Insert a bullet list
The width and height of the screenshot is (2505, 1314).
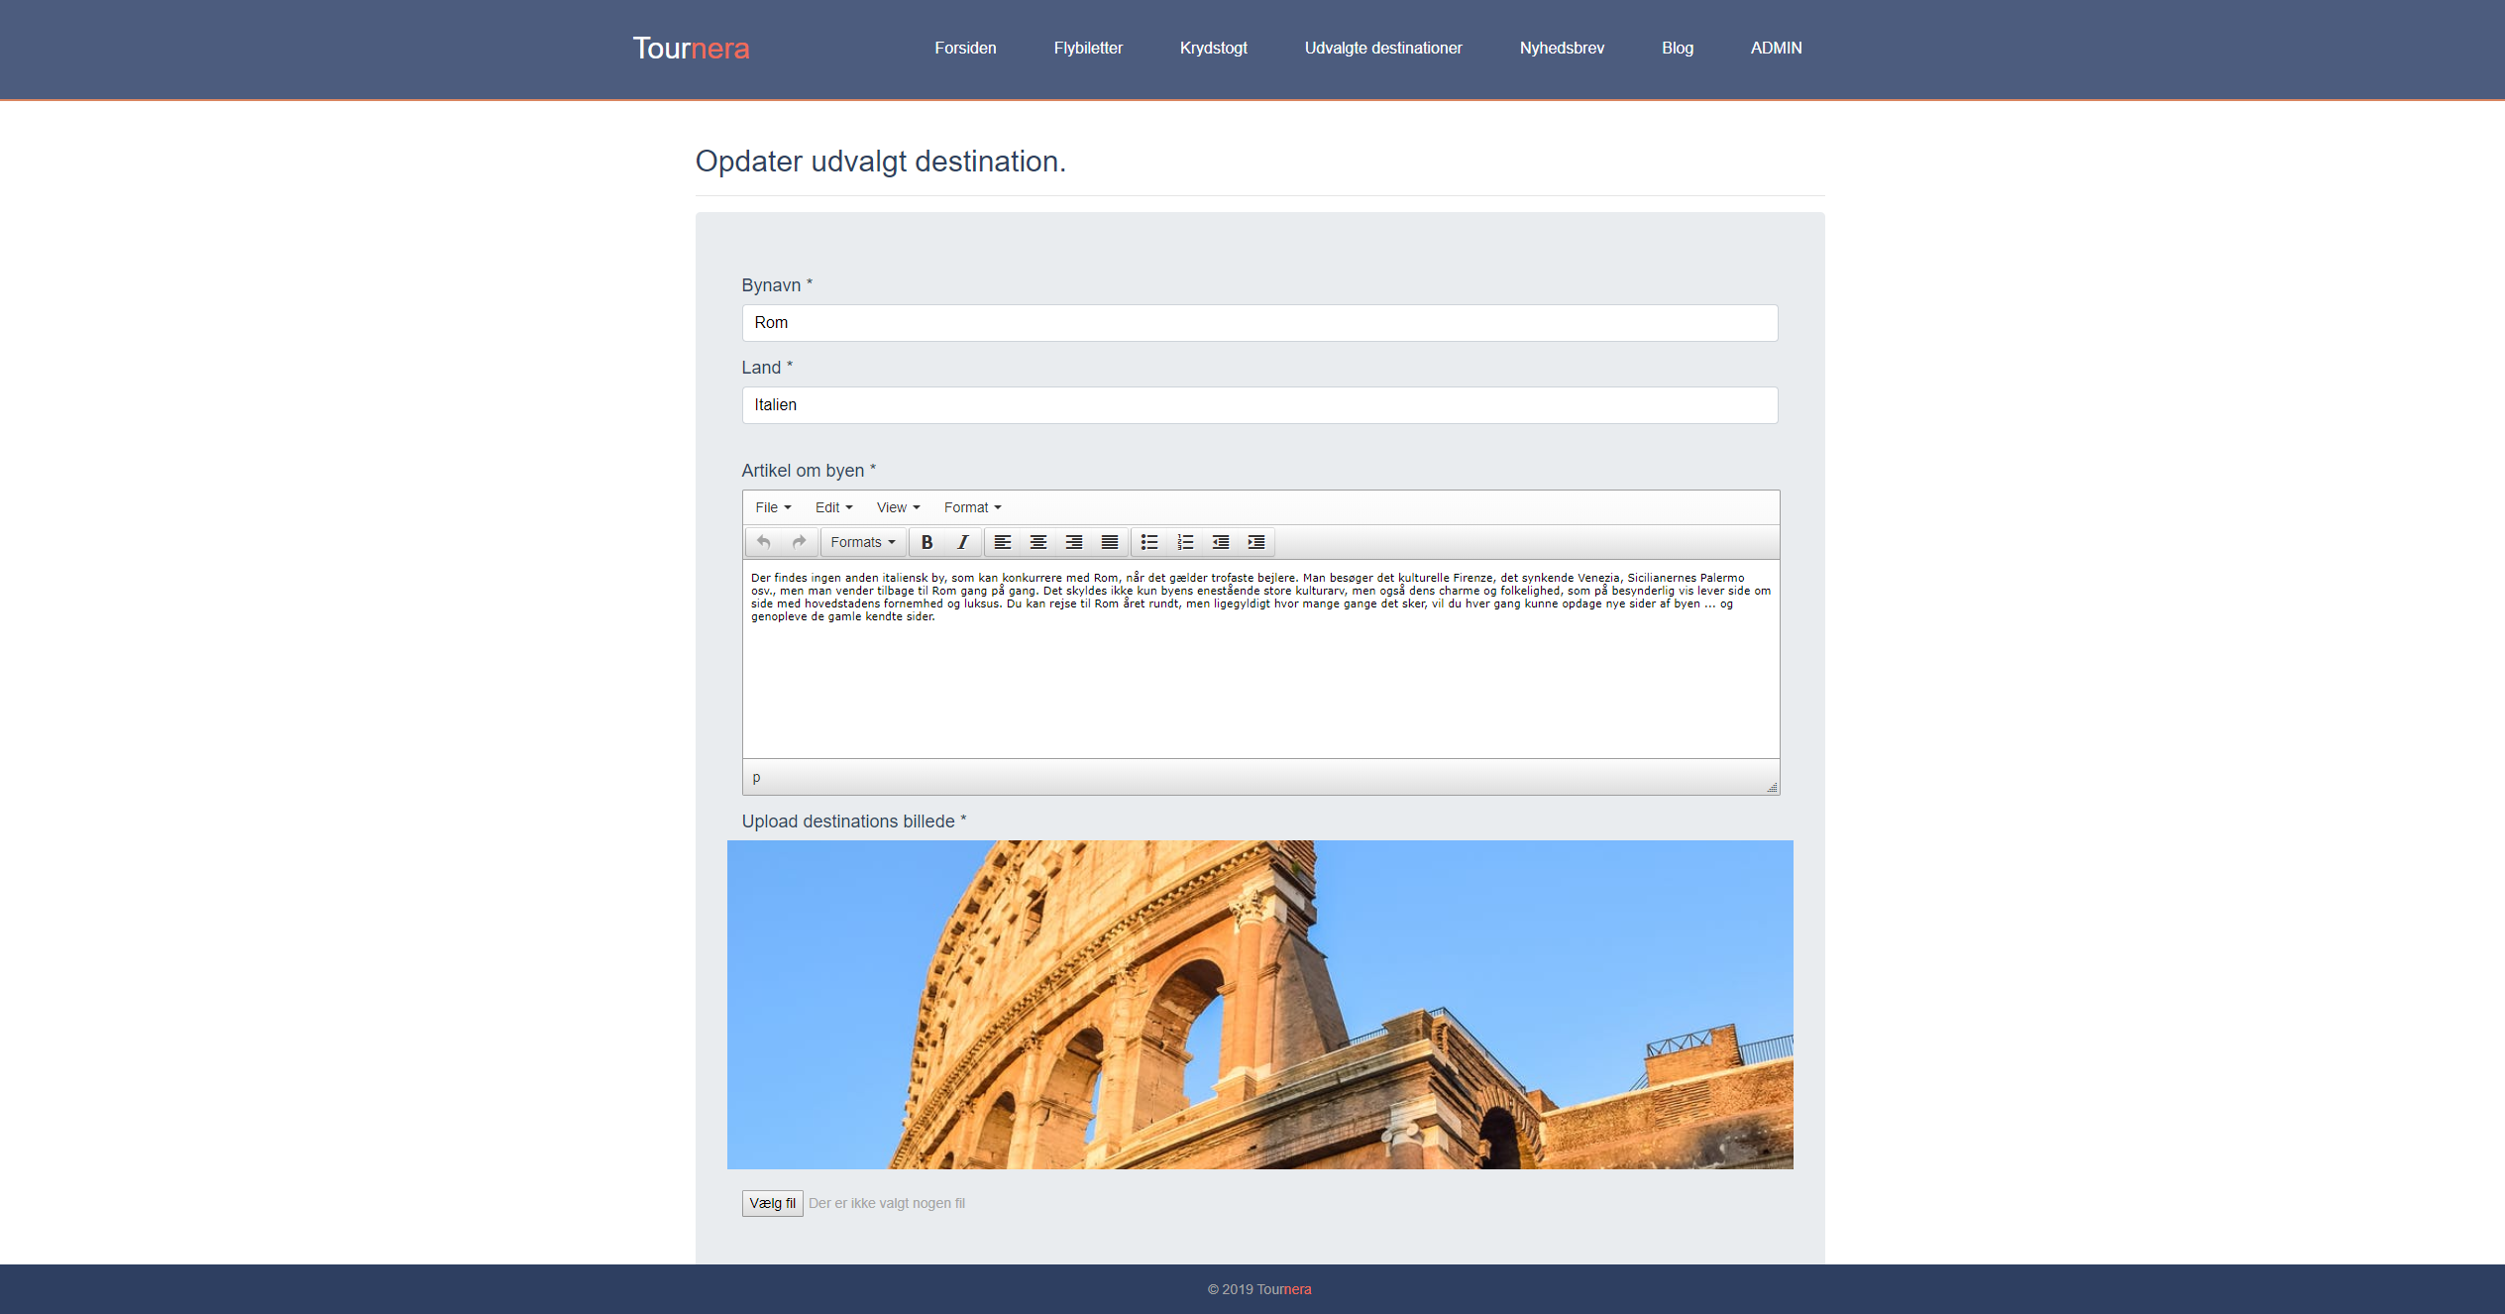tap(1149, 542)
